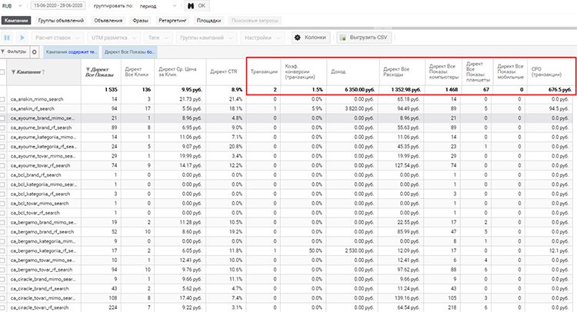Image resolution: width=577 pixels, height=312 pixels.
Task: Open the группировать по период dropdown
Action: 158,6
